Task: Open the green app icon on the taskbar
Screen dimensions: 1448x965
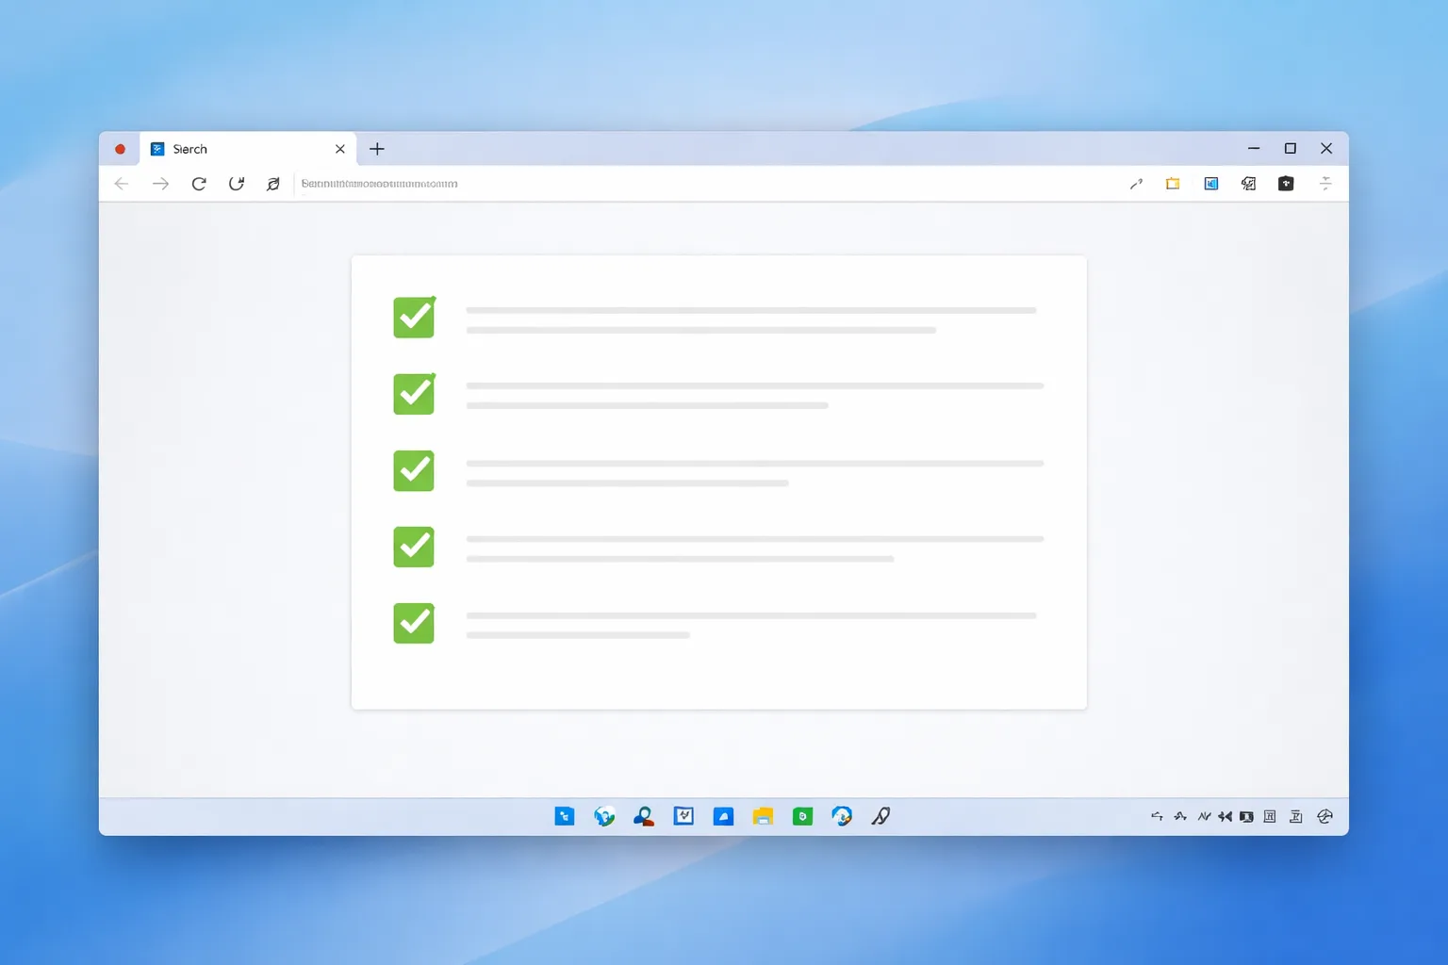Action: click(x=802, y=816)
